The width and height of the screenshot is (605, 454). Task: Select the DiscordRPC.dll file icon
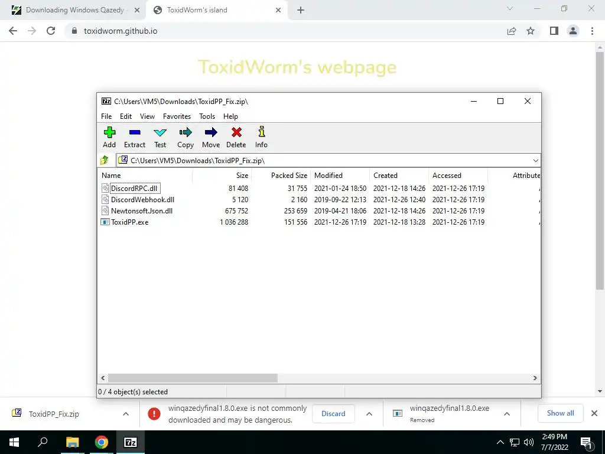point(105,188)
